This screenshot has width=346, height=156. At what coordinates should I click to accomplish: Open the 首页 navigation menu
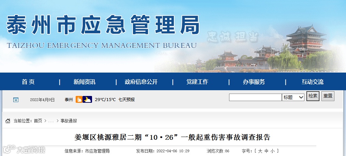[x=28, y=82]
